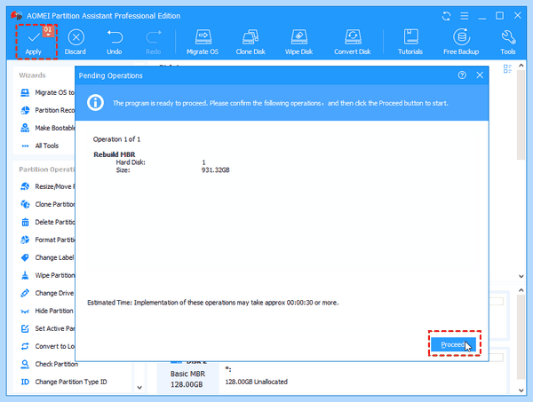Select Migrate OS wizard in sidebar
The image size is (533, 402).
pyautogui.click(x=48, y=92)
